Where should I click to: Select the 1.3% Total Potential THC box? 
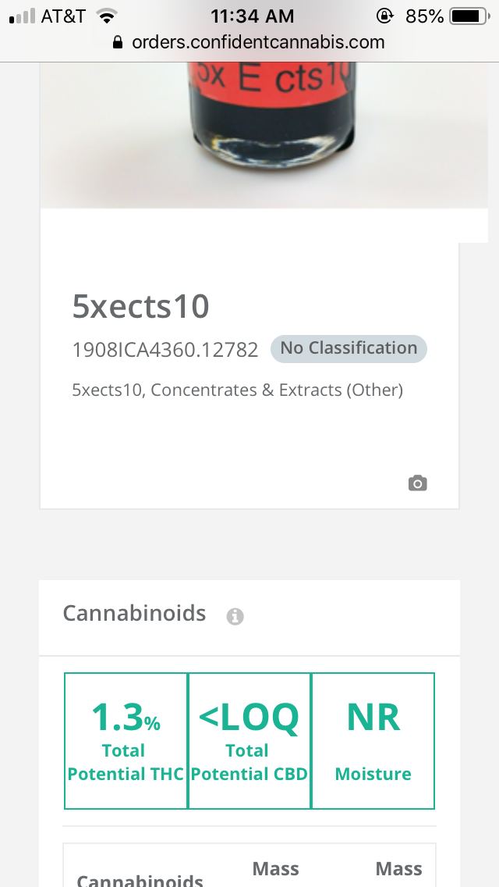(126, 740)
